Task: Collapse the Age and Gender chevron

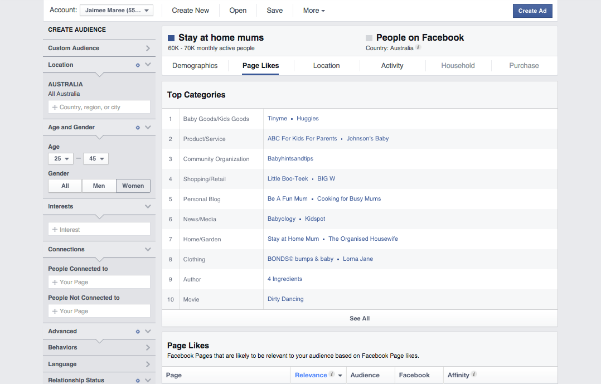Action: tap(148, 127)
